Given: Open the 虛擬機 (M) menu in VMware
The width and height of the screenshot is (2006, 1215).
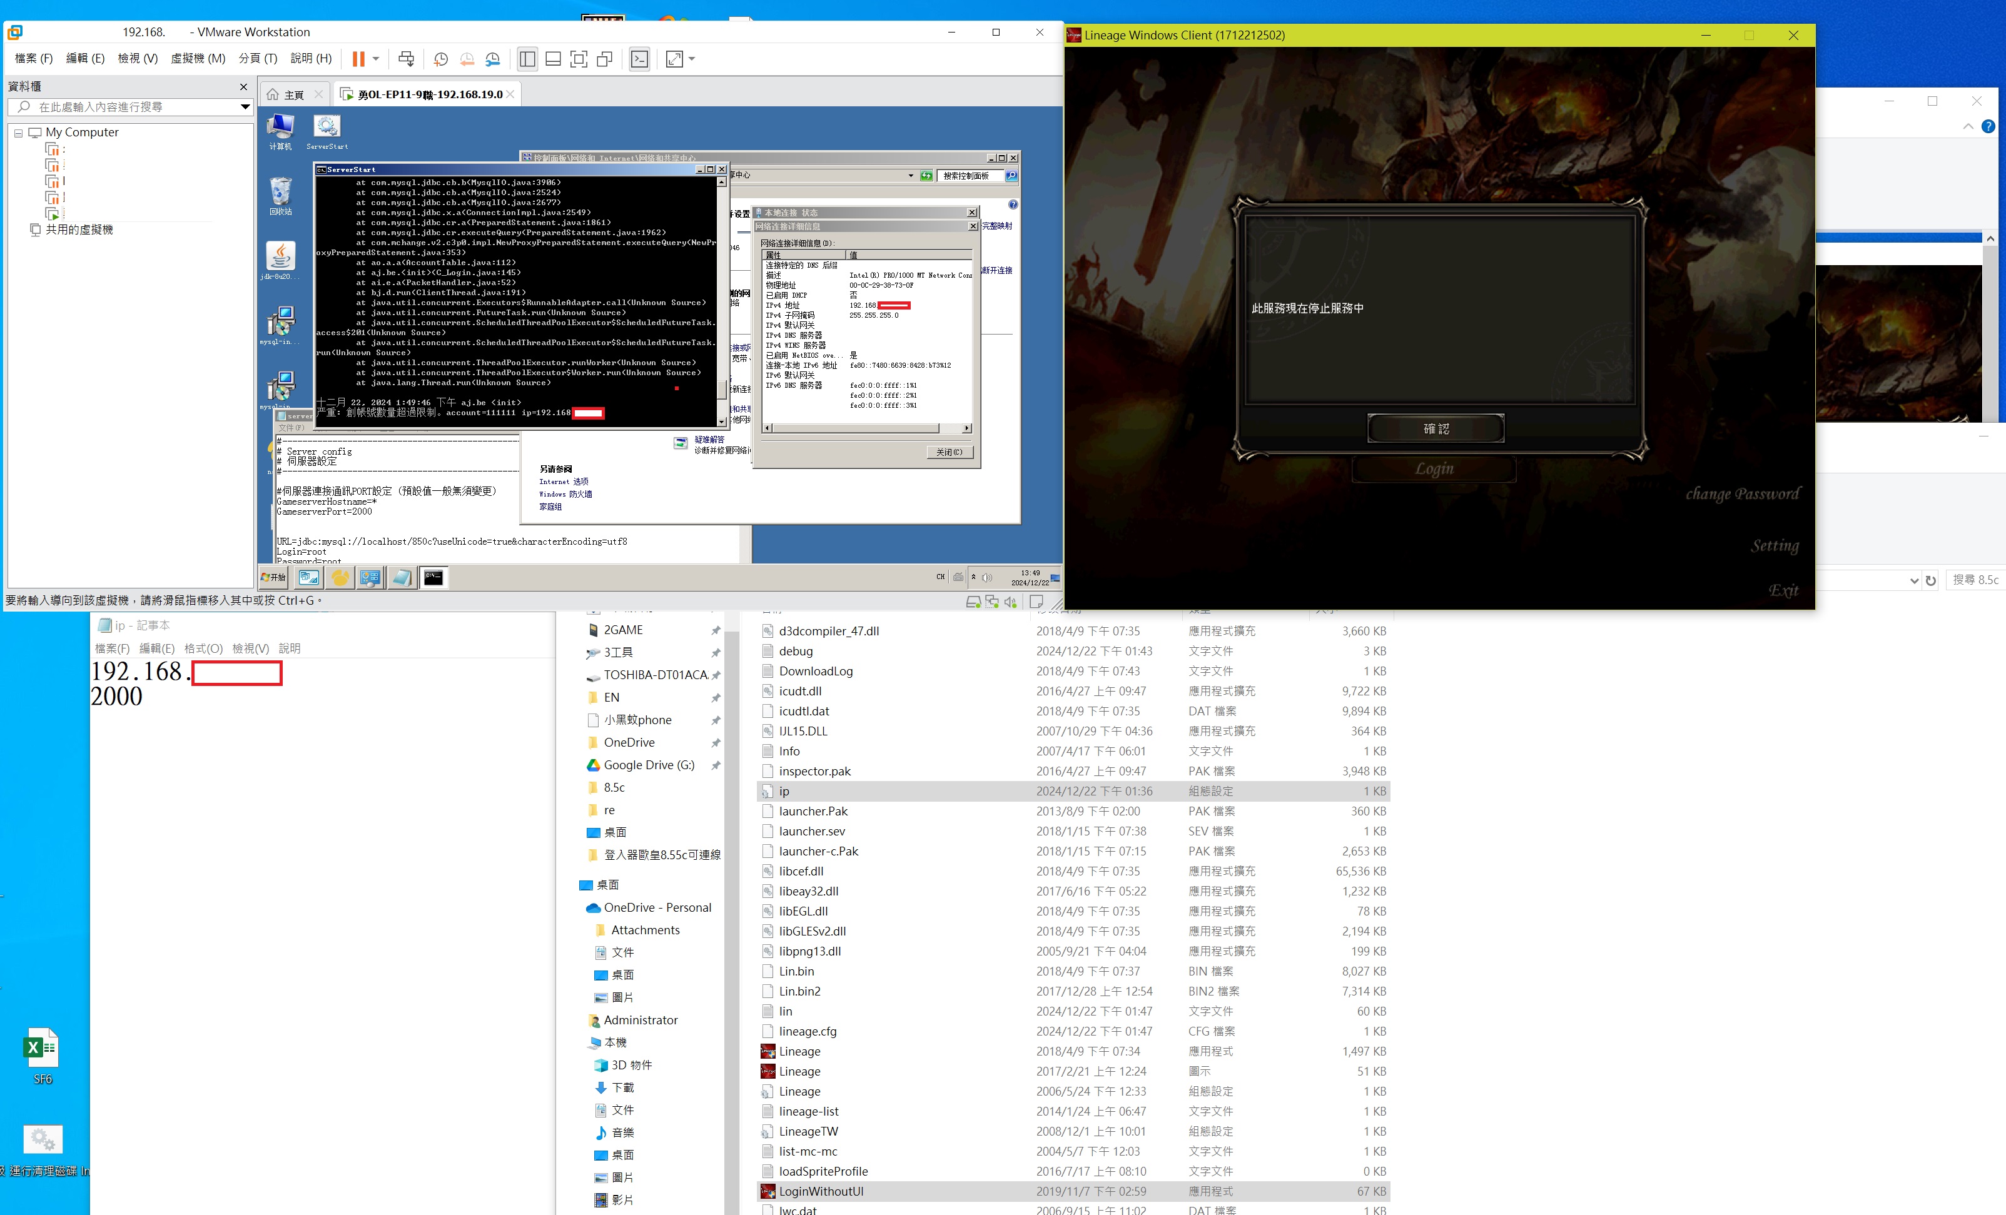Looking at the screenshot, I should pyautogui.click(x=198, y=59).
